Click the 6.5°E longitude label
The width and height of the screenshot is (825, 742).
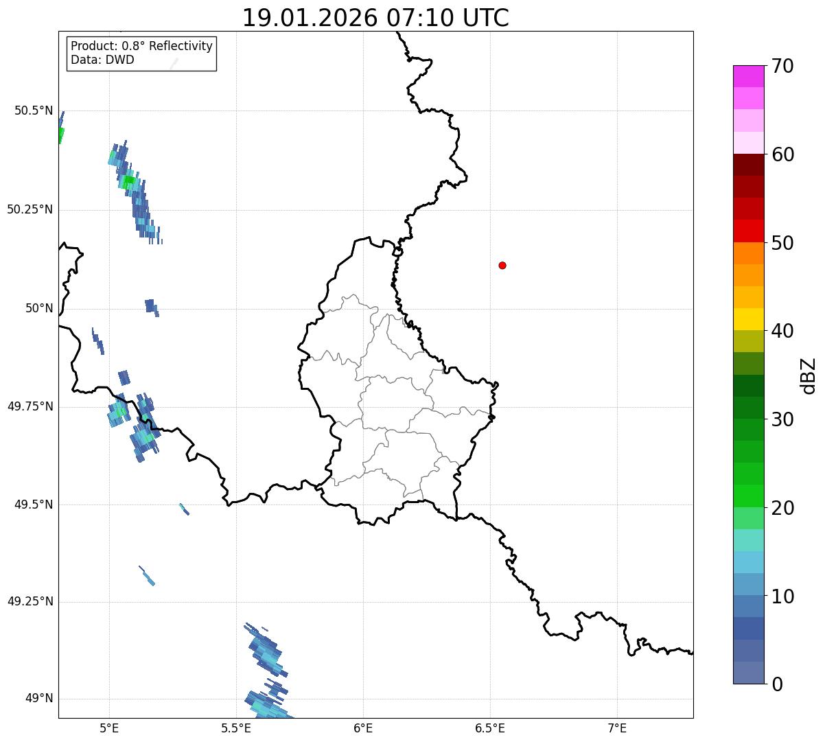coord(490,728)
